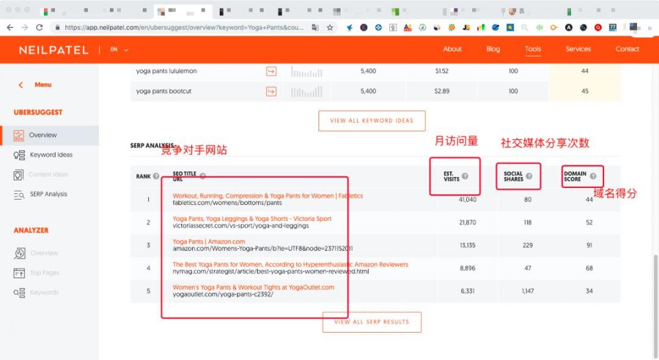
Task: Click the 41,040 estimated visits value
Action: [x=468, y=200]
